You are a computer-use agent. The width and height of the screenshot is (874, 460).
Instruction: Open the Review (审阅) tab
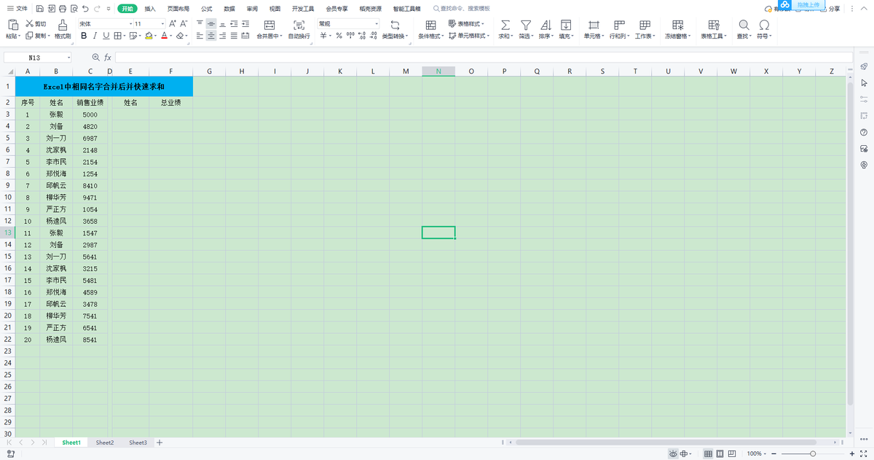[x=252, y=9]
